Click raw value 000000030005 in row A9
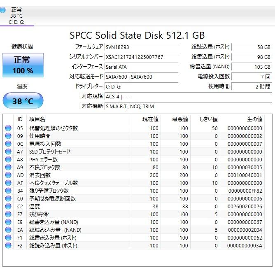The width and height of the screenshot is (275, 275). (x=245, y=167)
